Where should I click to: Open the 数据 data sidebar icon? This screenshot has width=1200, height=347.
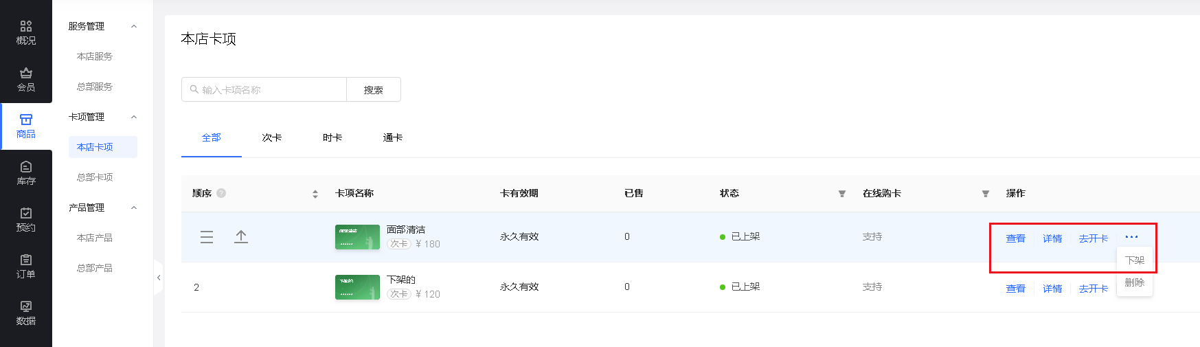[x=26, y=313]
